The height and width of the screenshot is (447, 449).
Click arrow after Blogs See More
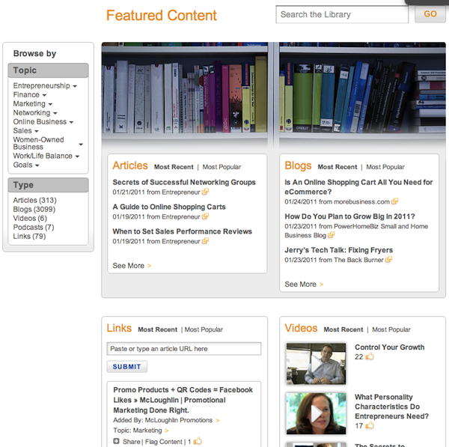point(321,285)
